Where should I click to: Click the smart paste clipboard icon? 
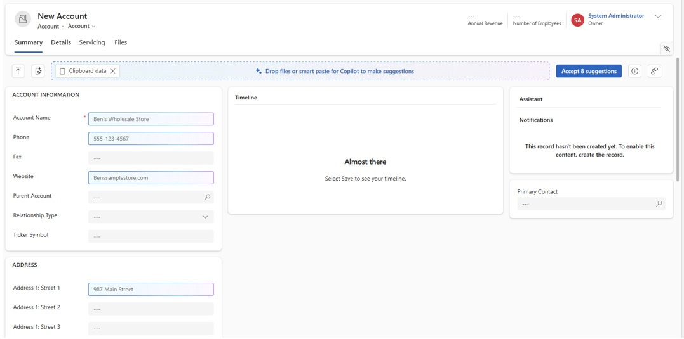pos(38,71)
